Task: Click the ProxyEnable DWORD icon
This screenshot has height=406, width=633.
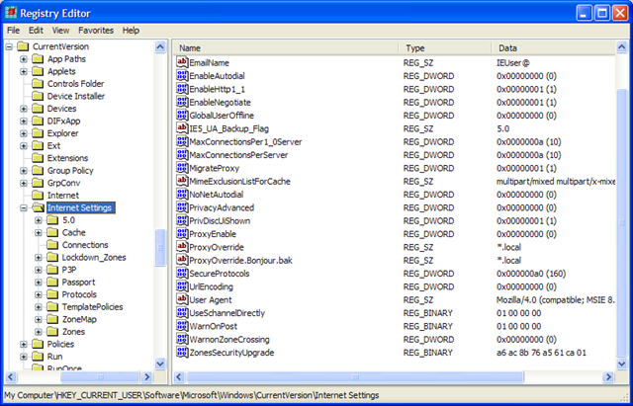Action: click(x=182, y=234)
